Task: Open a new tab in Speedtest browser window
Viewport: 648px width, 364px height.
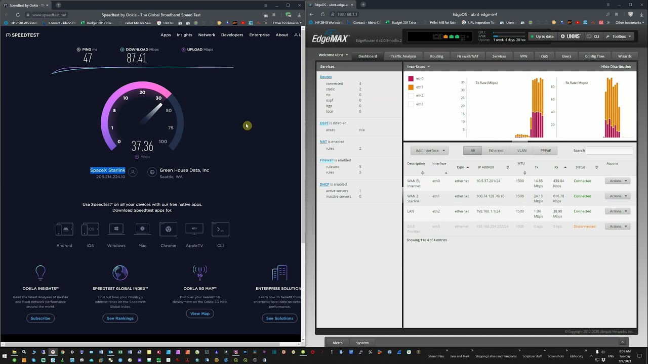Action: pyautogui.click(x=58, y=5)
